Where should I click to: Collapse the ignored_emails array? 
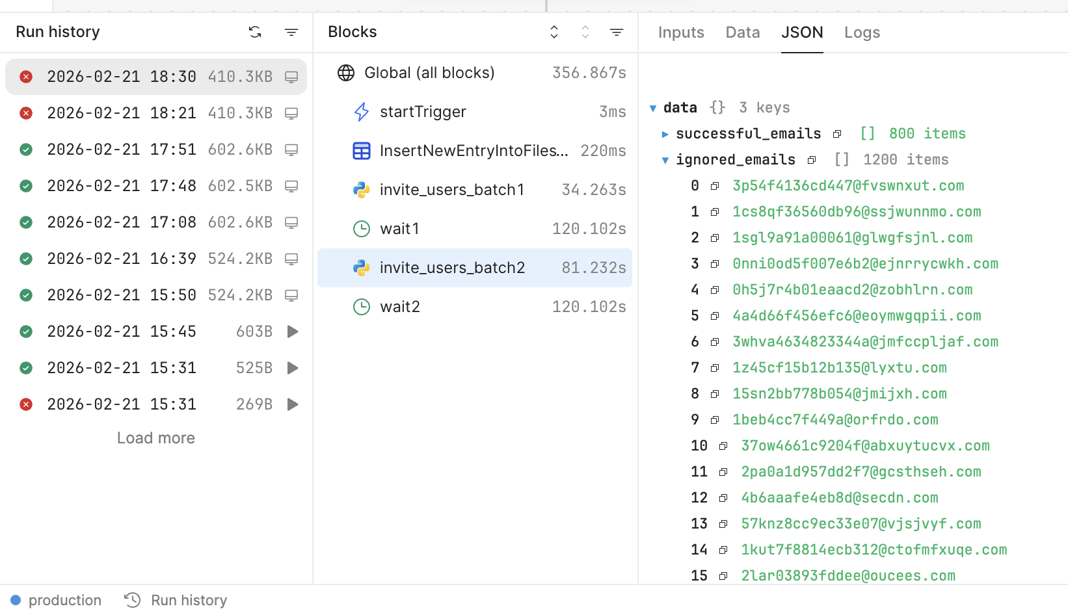point(665,160)
